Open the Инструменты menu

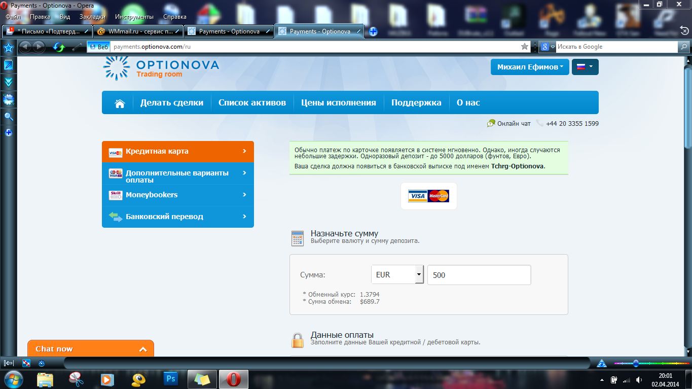pyautogui.click(x=134, y=17)
